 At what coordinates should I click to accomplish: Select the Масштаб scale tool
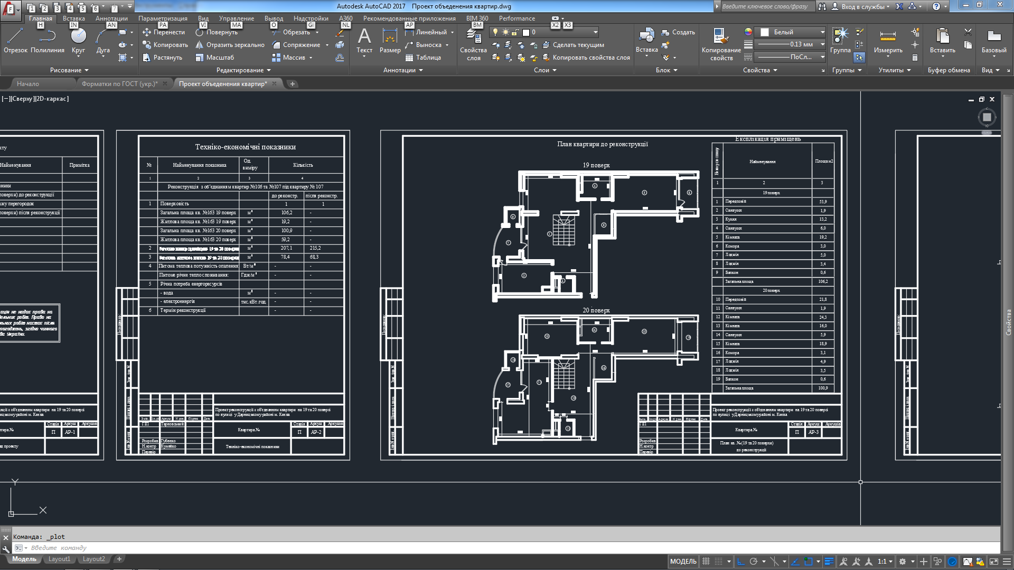(214, 58)
